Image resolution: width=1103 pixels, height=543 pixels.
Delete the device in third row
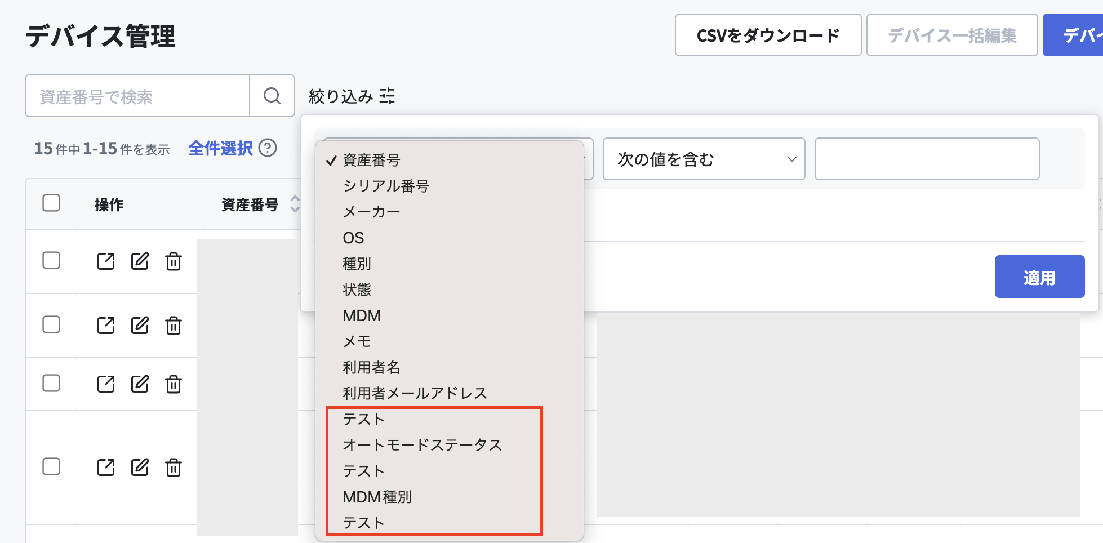[174, 384]
